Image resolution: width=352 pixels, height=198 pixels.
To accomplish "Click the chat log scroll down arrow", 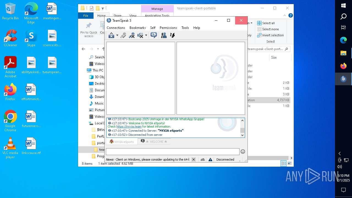I will click(242, 135).
